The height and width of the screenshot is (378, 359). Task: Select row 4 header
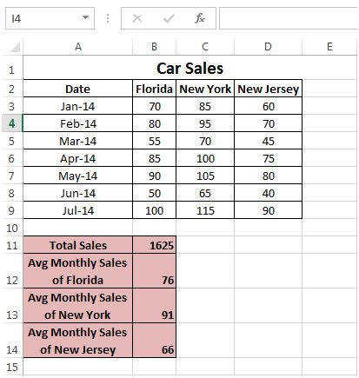[x=11, y=123]
